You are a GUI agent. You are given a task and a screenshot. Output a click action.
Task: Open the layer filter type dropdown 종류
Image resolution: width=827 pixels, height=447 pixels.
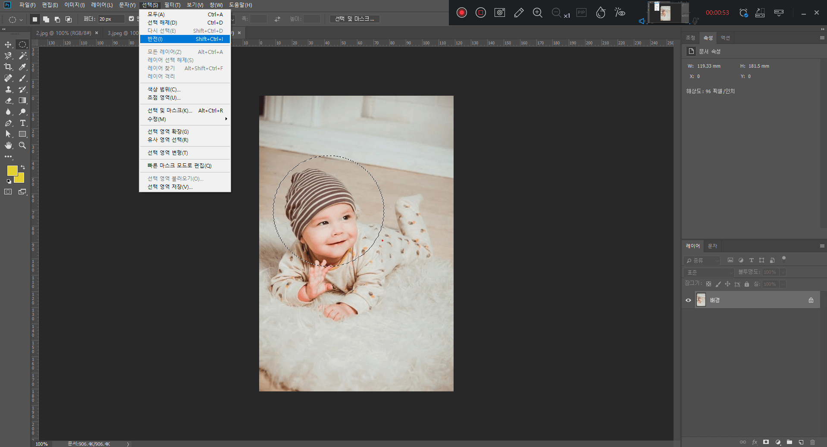(x=702, y=260)
